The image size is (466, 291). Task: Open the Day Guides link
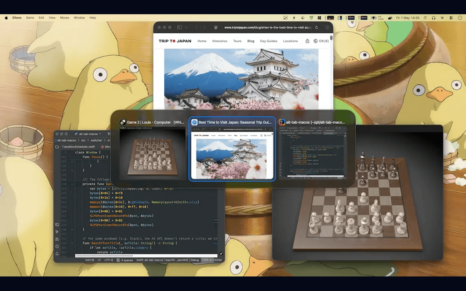tap(269, 41)
